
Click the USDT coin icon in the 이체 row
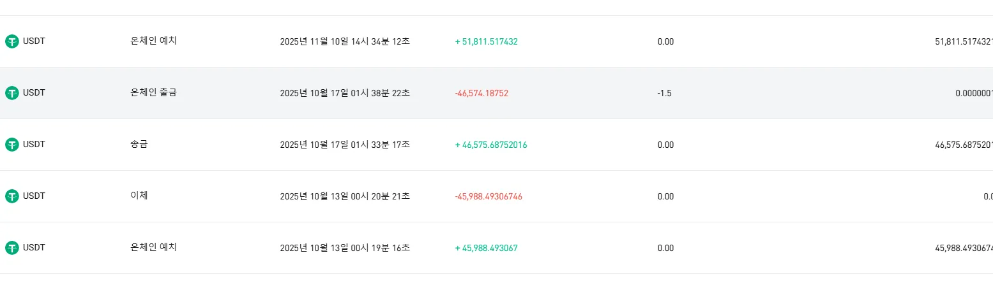point(12,196)
